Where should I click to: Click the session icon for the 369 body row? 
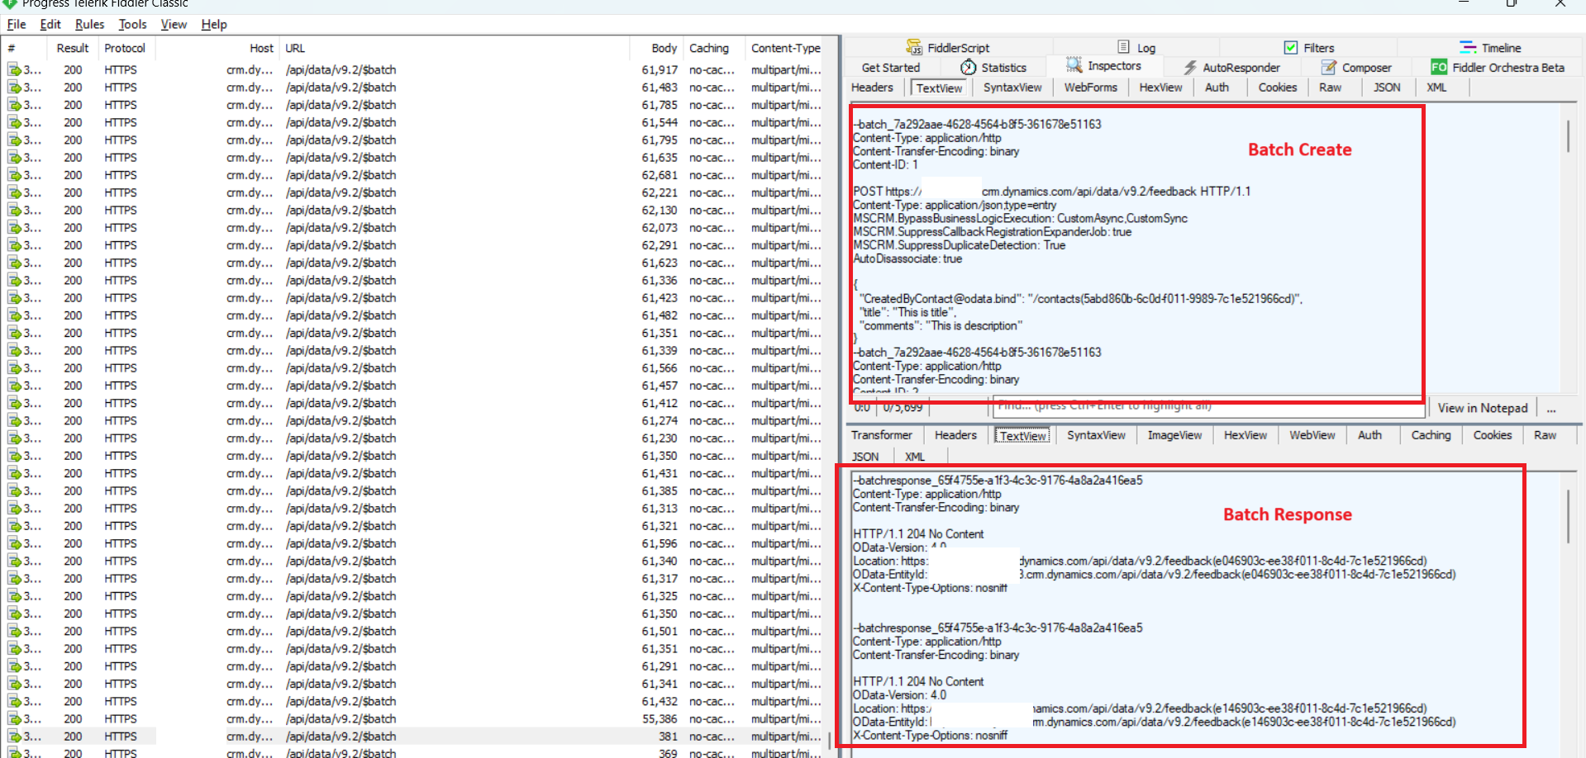[x=15, y=753]
